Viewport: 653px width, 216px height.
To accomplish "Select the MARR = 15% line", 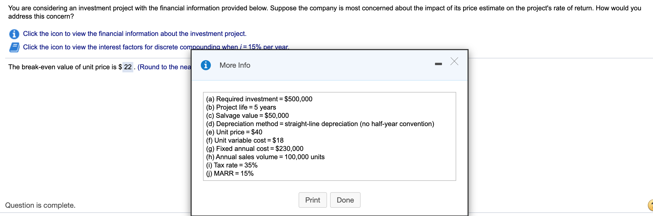I will [230, 173].
